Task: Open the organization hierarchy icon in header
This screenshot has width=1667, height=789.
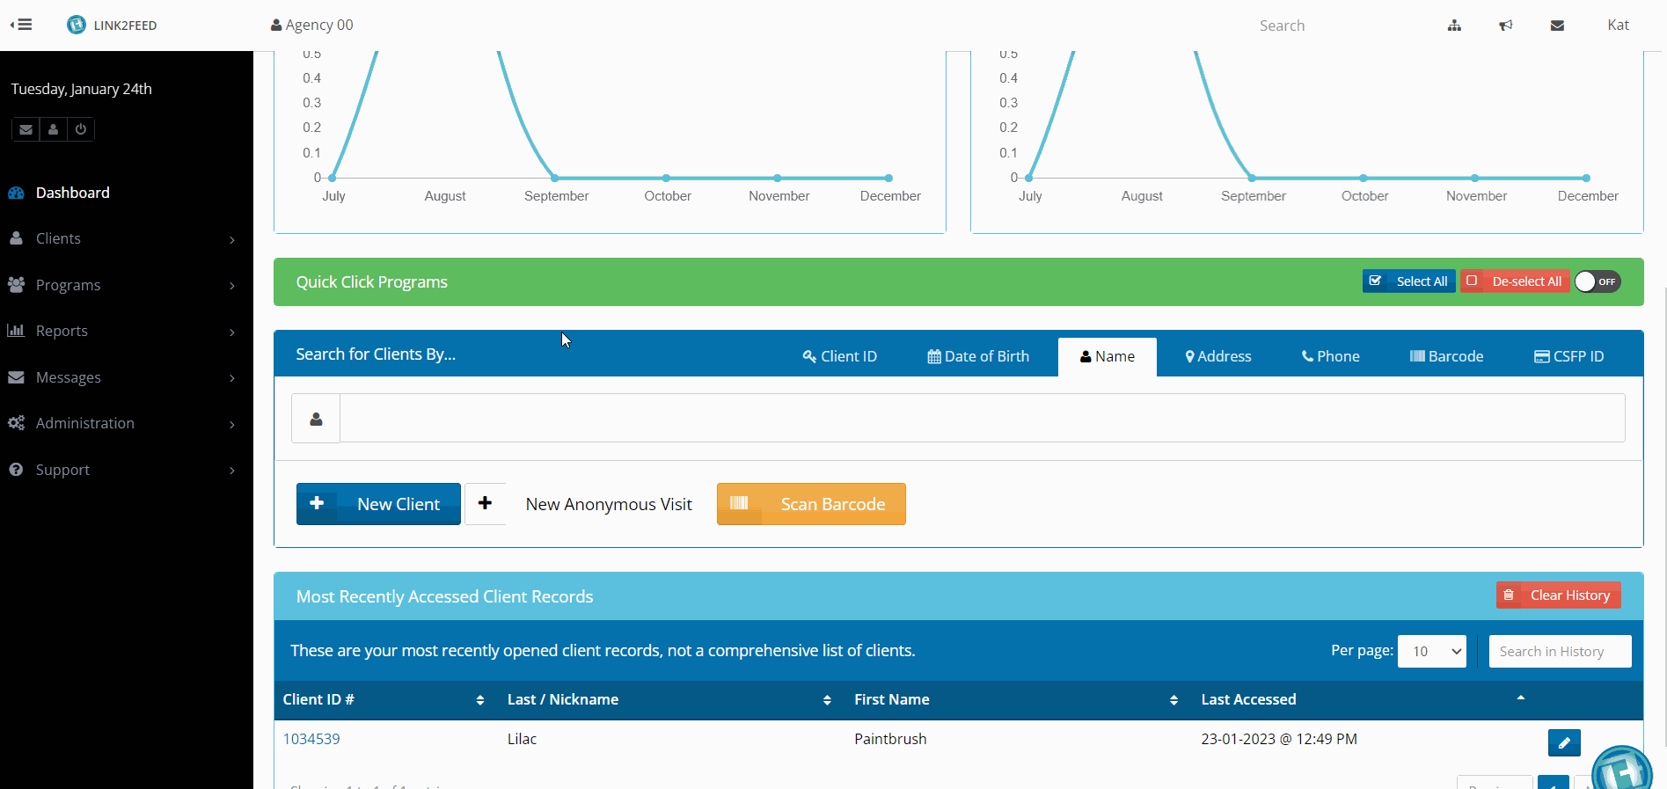Action: pos(1454,26)
